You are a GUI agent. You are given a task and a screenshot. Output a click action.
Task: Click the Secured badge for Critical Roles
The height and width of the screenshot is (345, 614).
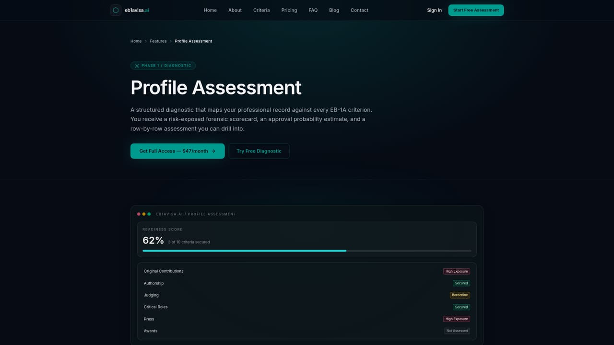[x=461, y=307]
